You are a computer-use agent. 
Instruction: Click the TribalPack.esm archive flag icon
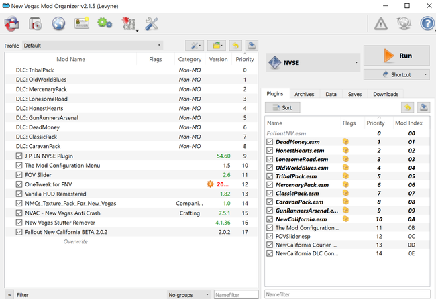point(345,176)
